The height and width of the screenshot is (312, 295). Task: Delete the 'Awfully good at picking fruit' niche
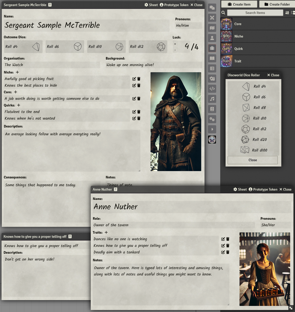click(x=139, y=79)
